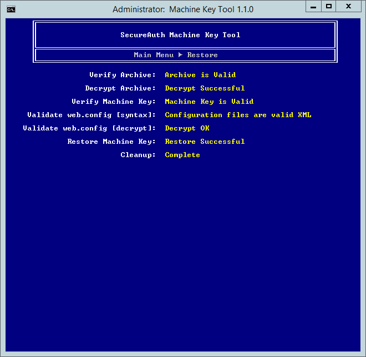The height and width of the screenshot is (357, 366).
Task: Click the Decrypt Archive label
Action: click(120, 88)
